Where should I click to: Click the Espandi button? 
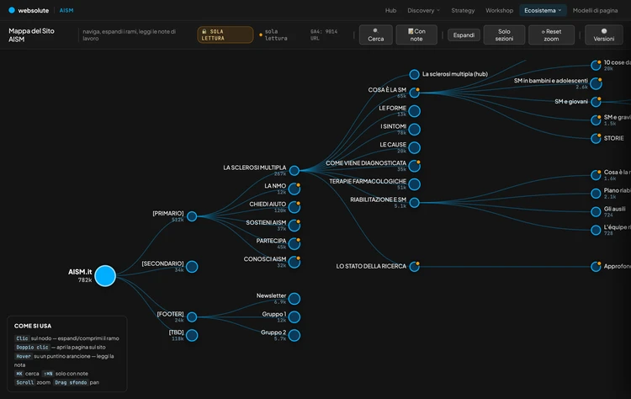[464, 35]
